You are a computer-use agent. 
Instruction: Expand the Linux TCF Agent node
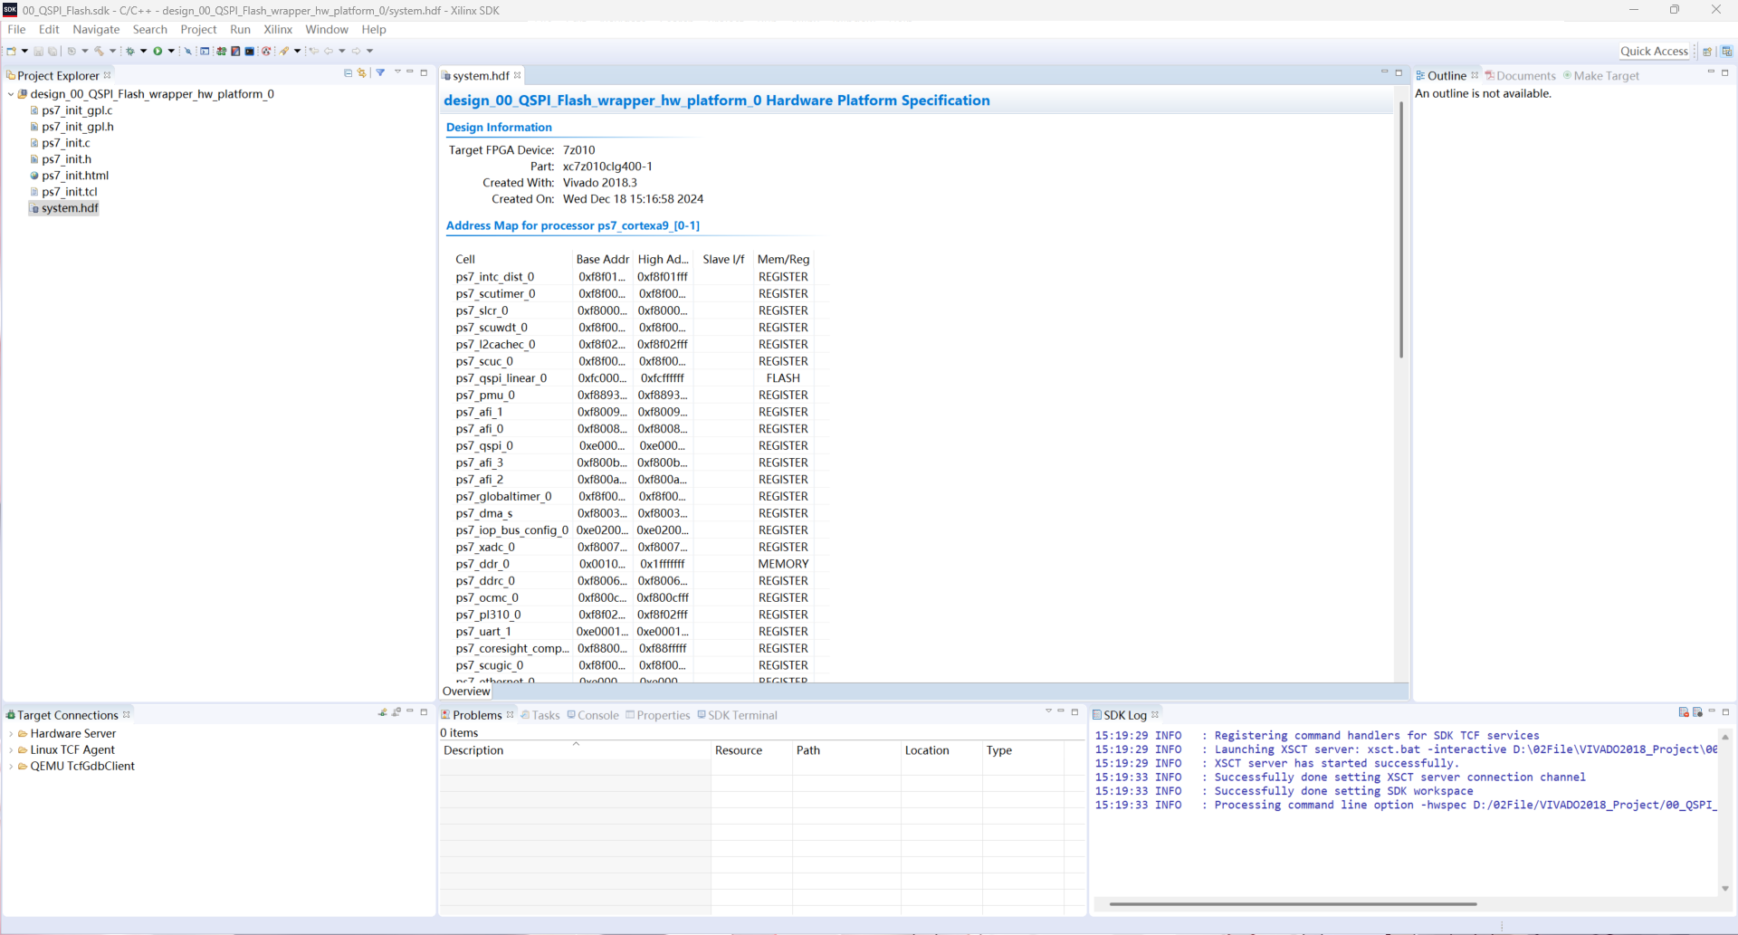pyautogui.click(x=11, y=750)
